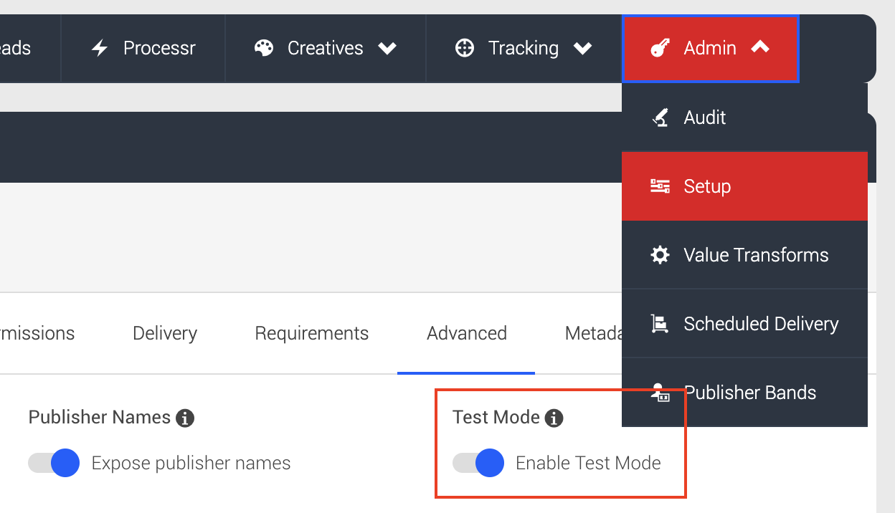Click the Setup sliders icon
This screenshot has height=513, width=895.
[x=660, y=186]
